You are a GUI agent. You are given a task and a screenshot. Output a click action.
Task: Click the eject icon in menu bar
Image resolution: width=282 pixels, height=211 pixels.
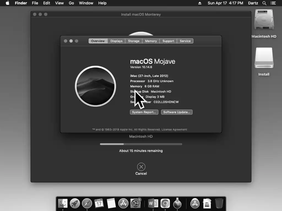(200, 3)
